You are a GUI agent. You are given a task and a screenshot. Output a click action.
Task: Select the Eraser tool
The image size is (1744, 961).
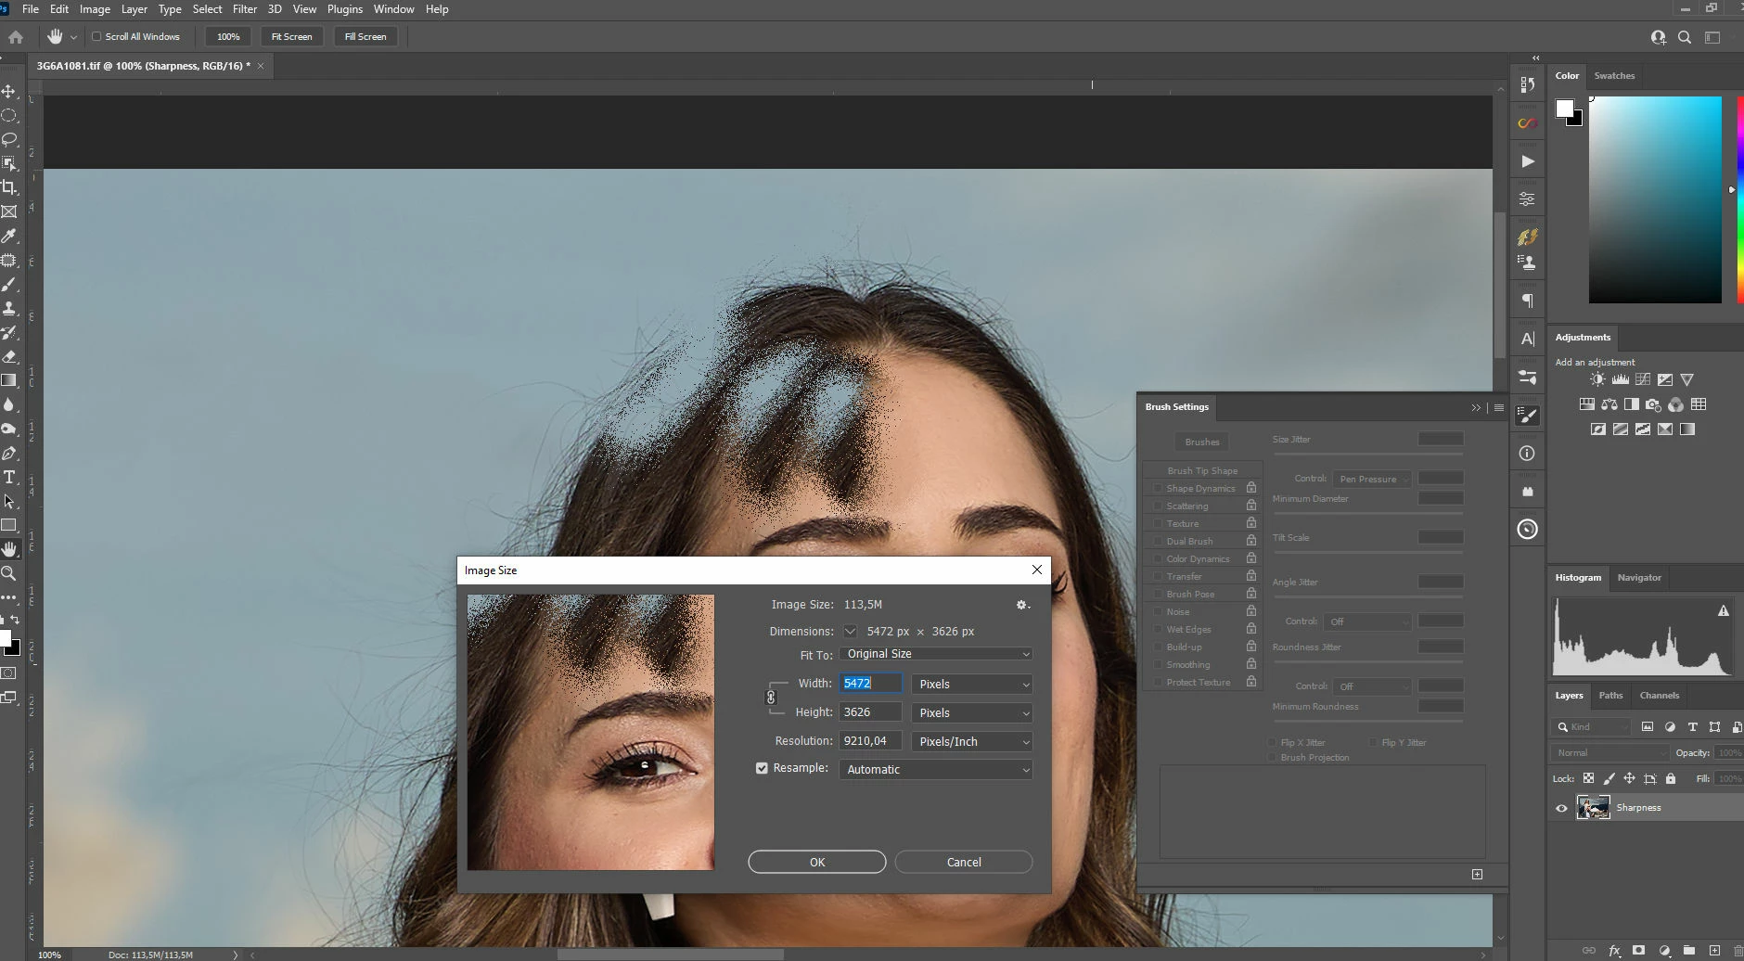point(9,356)
